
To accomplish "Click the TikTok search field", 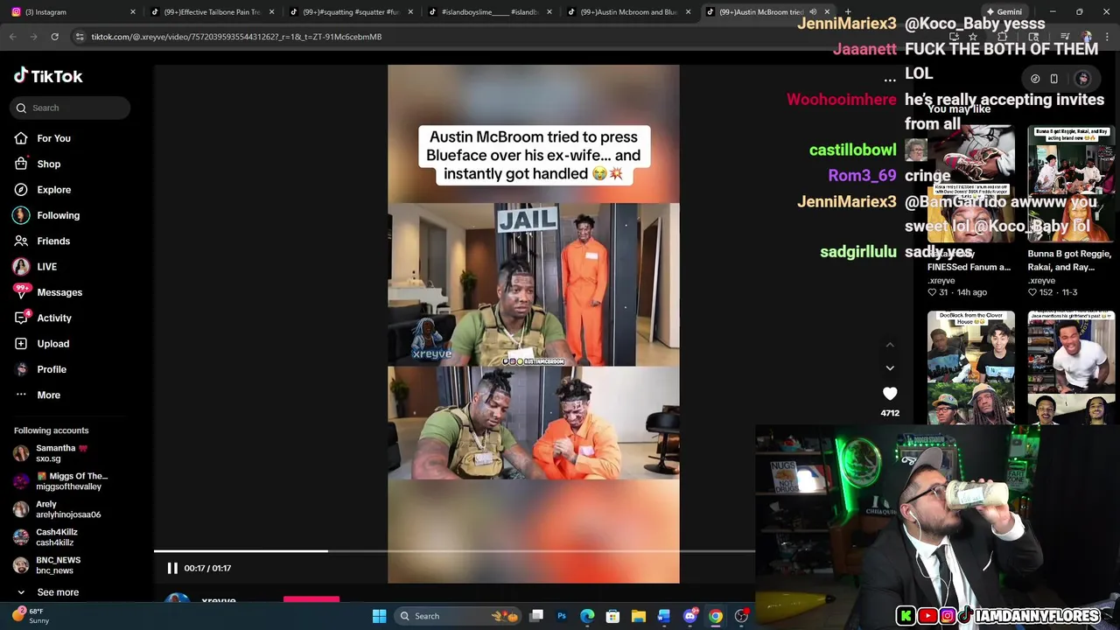I will tap(72, 108).
